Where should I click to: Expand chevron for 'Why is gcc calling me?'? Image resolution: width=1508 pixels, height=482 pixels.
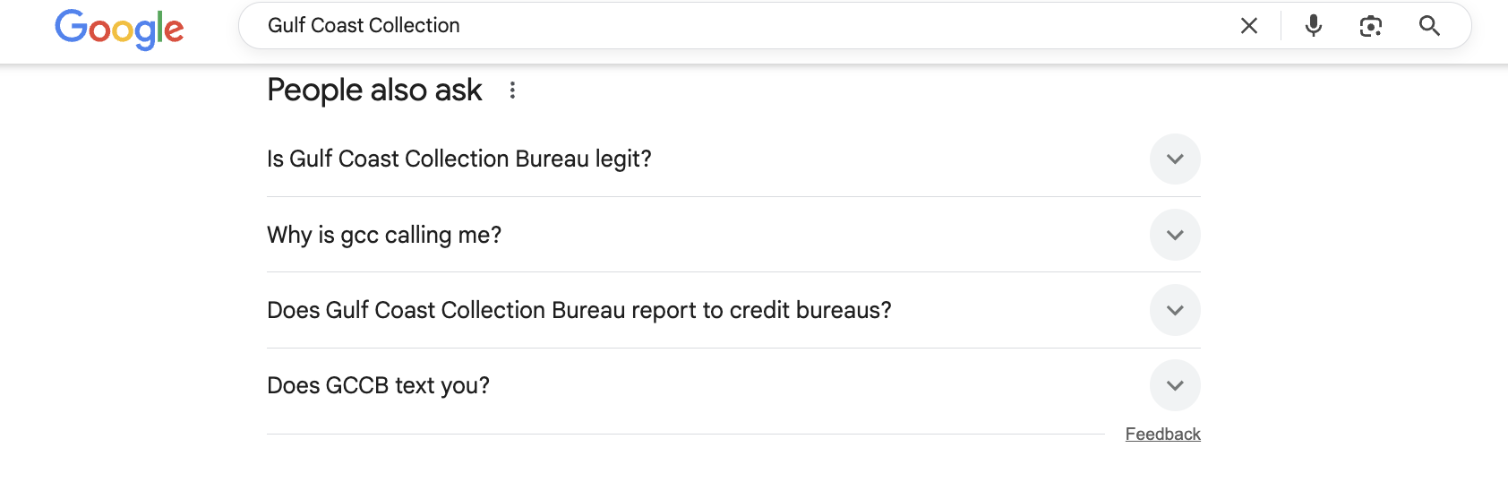[x=1175, y=235]
